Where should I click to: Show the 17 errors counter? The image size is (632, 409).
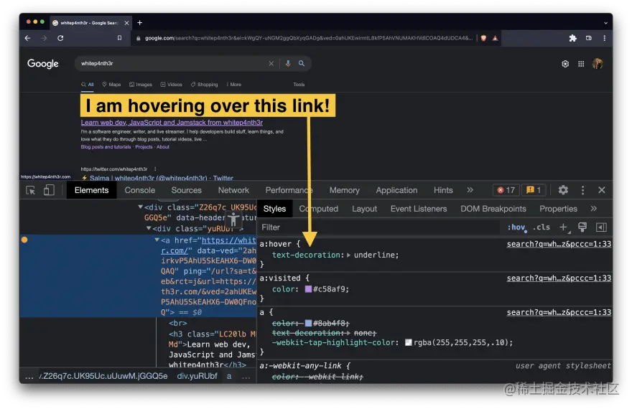(x=506, y=190)
